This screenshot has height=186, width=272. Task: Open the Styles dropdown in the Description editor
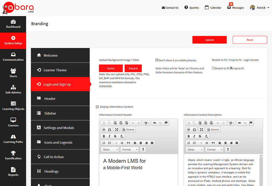coord(195,150)
